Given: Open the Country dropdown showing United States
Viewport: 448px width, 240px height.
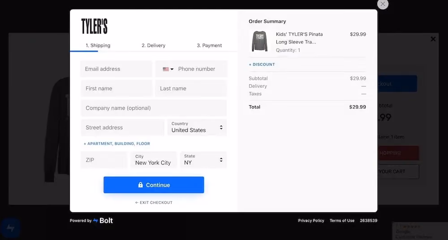Looking at the screenshot, I should (x=197, y=128).
